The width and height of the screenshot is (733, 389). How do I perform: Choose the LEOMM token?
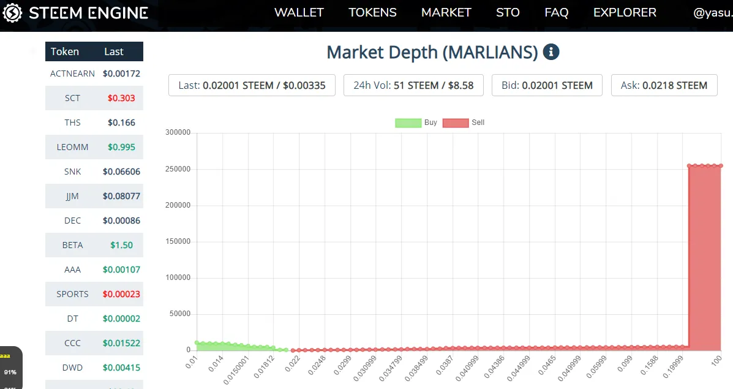click(94, 147)
